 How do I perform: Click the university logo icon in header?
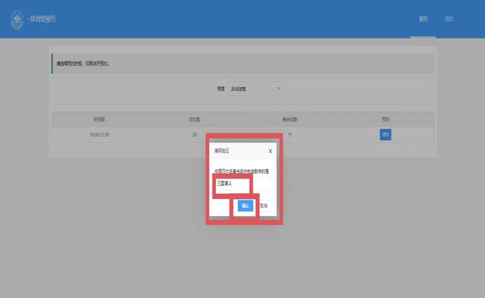17,19
